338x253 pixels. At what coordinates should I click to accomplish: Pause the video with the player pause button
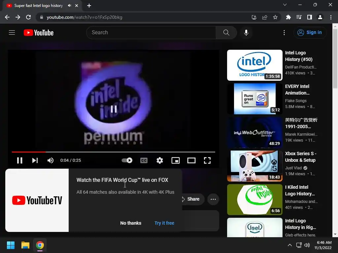point(19,160)
